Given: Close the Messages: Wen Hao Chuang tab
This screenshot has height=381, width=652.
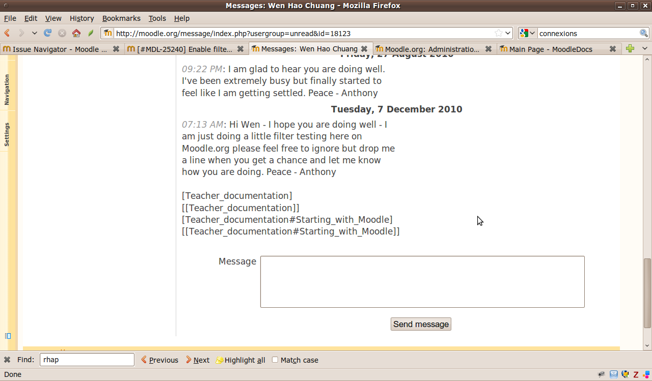Looking at the screenshot, I should [x=364, y=49].
